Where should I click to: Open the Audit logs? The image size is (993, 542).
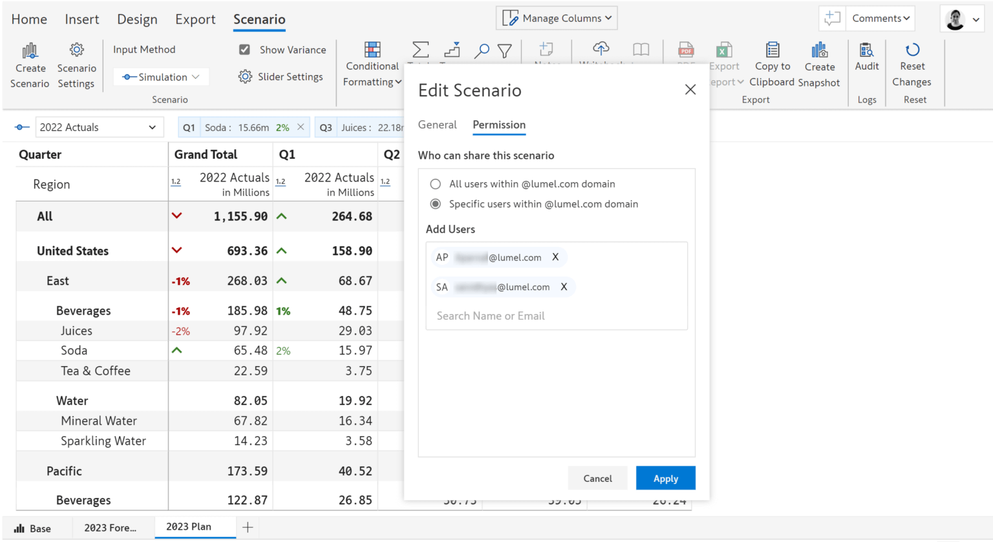click(866, 65)
